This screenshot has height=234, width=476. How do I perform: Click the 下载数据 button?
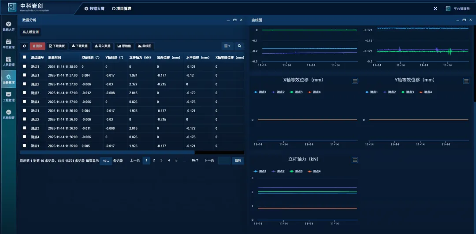click(x=80, y=46)
